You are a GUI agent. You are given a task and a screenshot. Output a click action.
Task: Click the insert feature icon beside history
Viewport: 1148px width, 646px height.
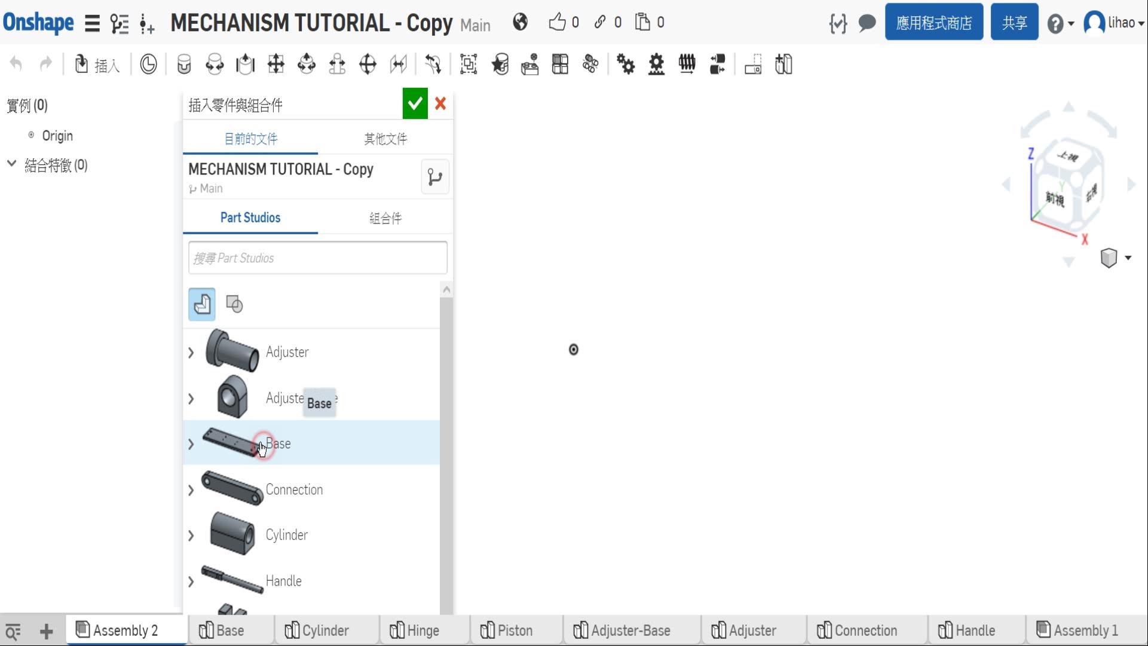(147, 23)
